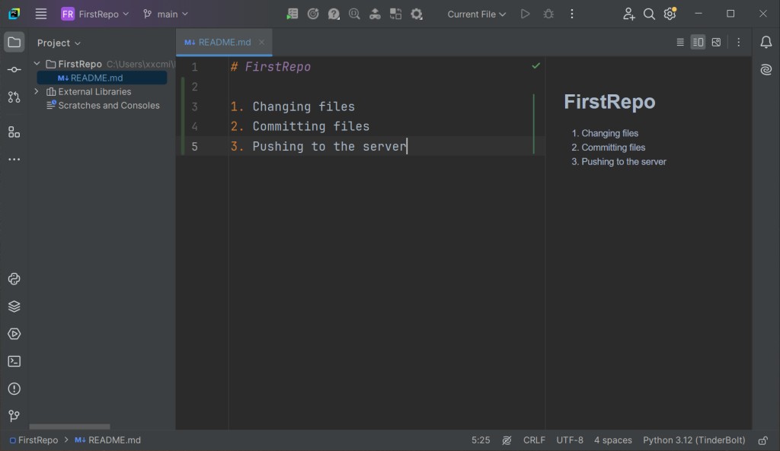Show the Notifications panel
The image size is (780, 451).
(766, 43)
